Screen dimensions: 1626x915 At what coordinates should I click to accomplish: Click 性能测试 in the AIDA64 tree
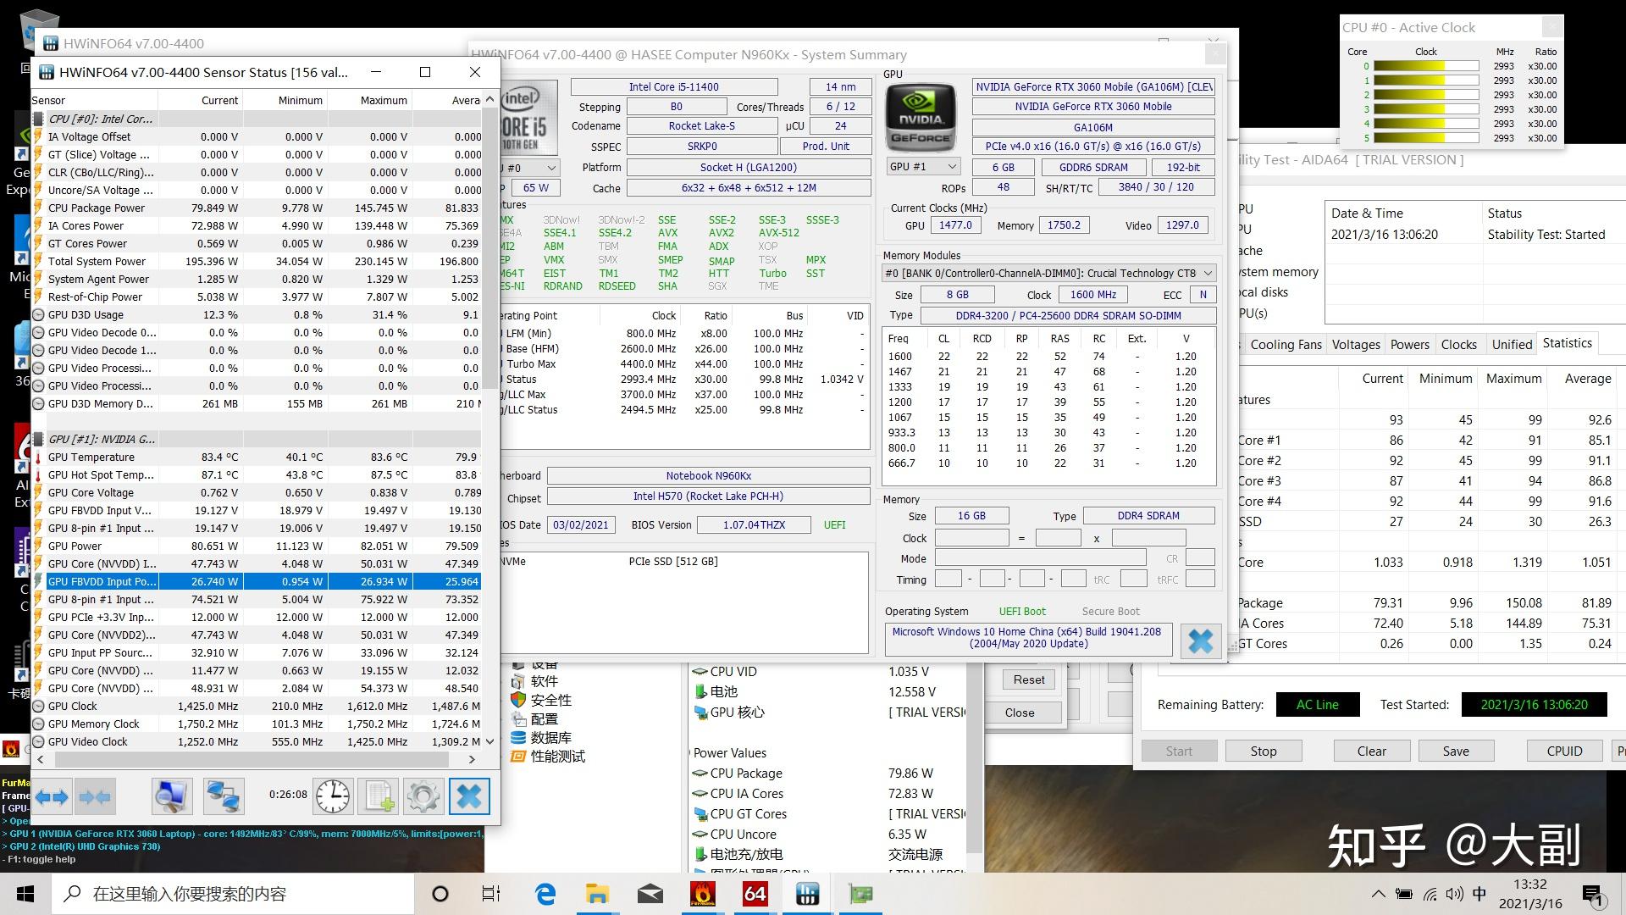tap(557, 757)
